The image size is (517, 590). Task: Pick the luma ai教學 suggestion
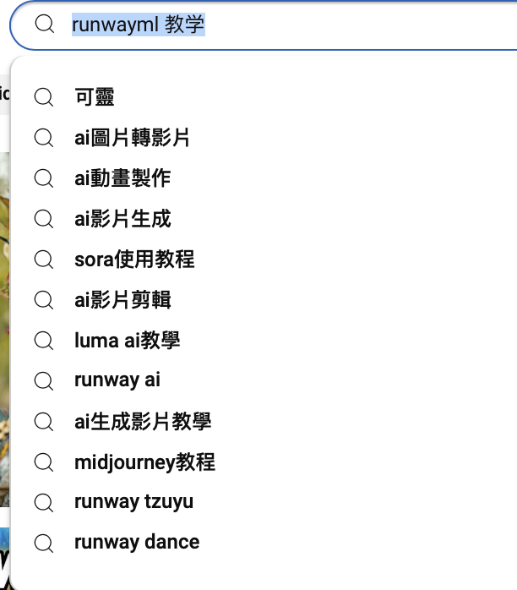pos(264,341)
